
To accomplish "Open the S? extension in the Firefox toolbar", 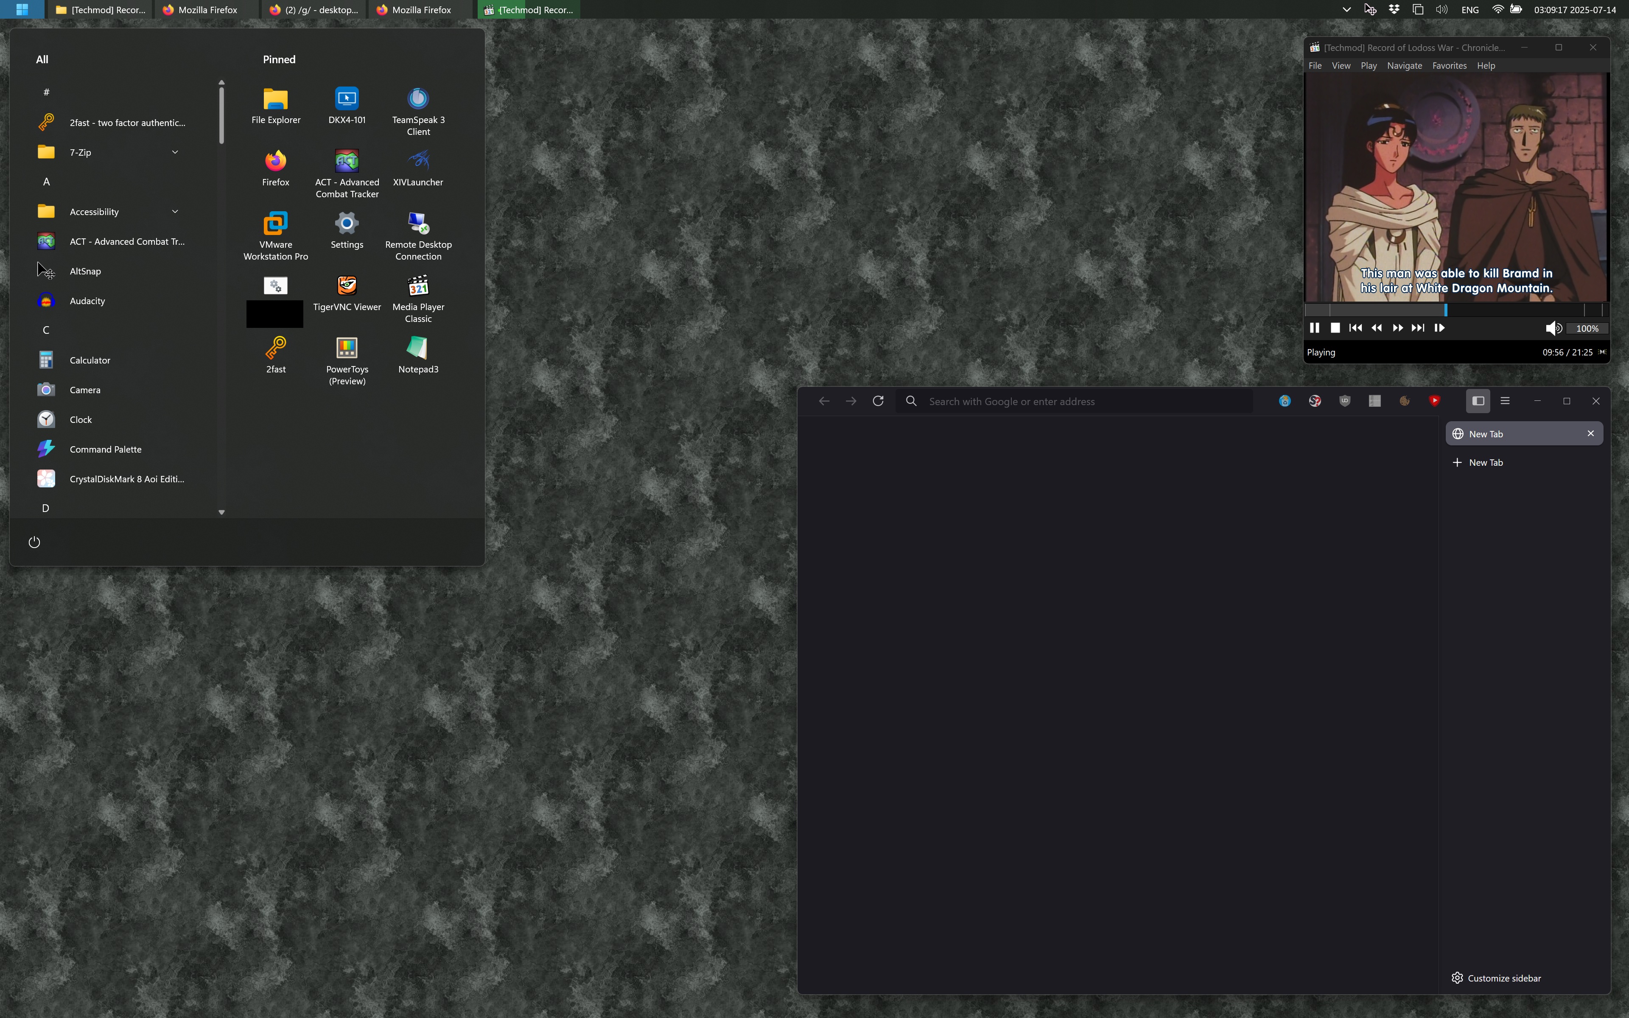I will pyautogui.click(x=1315, y=401).
